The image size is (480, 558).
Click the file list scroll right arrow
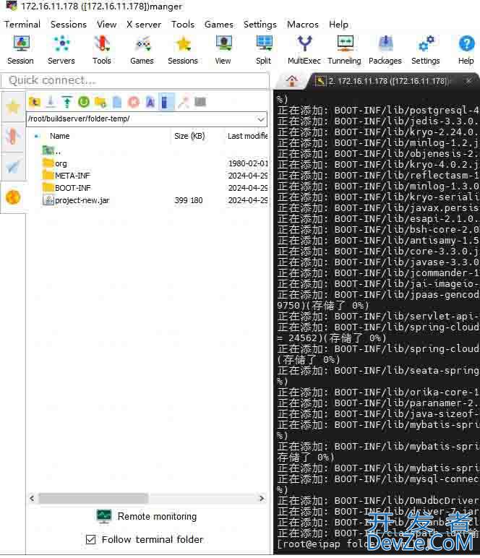[x=262, y=498]
